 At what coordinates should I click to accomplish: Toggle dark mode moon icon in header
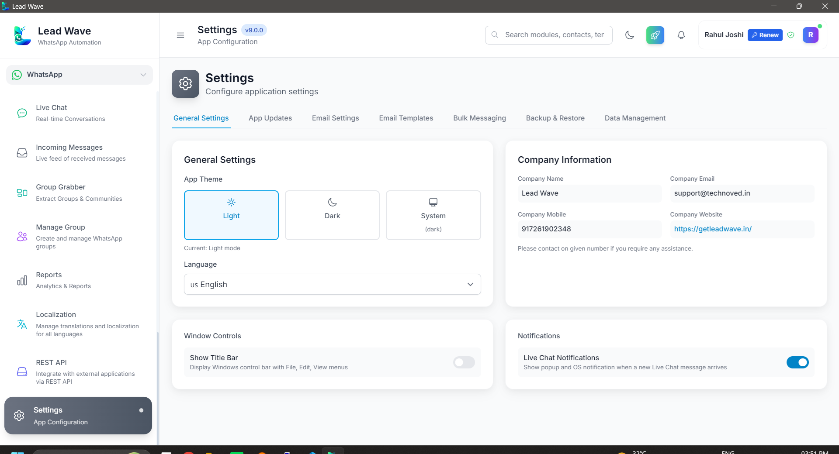pyautogui.click(x=630, y=35)
